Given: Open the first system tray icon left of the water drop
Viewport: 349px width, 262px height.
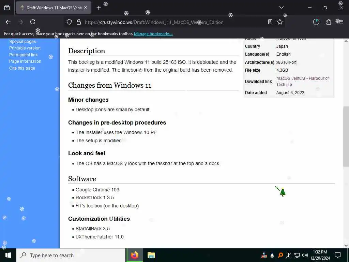Looking at the screenshot, I should (x=264, y=255).
